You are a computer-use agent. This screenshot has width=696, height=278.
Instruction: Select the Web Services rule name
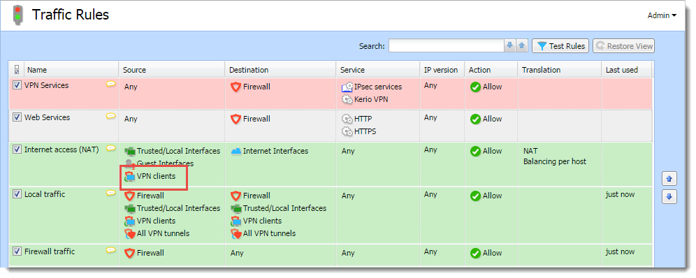pos(47,117)
